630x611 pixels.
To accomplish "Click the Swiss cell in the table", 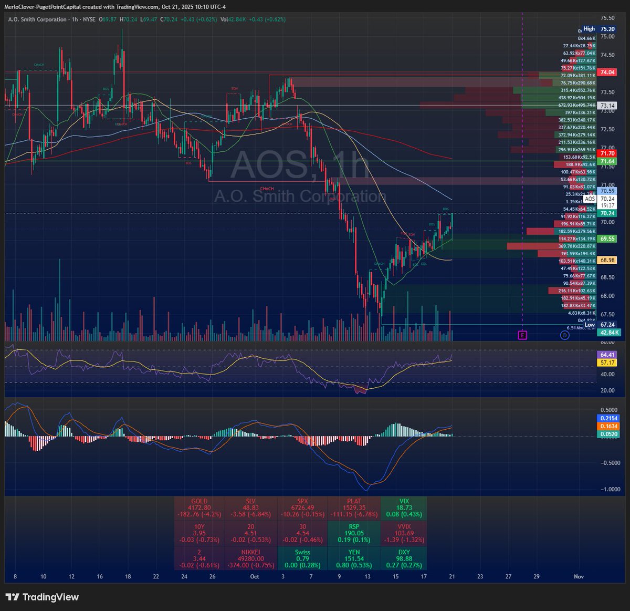I will pos(302,558).
